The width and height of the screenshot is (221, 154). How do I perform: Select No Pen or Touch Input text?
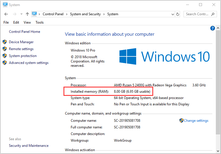click(x=151, y=104)
